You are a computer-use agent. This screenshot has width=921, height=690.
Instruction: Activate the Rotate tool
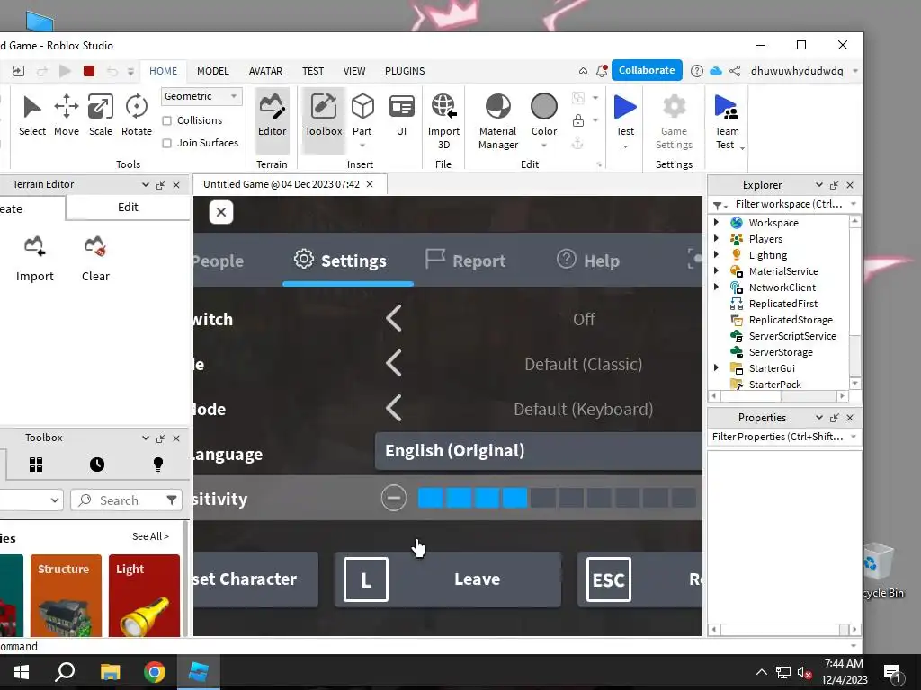(137, 116)
